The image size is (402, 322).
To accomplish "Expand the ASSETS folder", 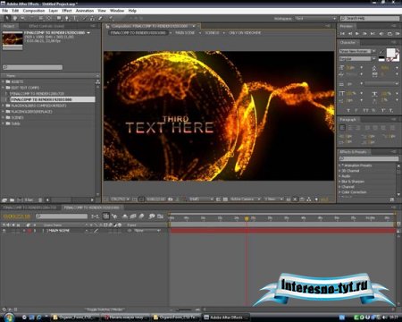I will tap(4, 81).
